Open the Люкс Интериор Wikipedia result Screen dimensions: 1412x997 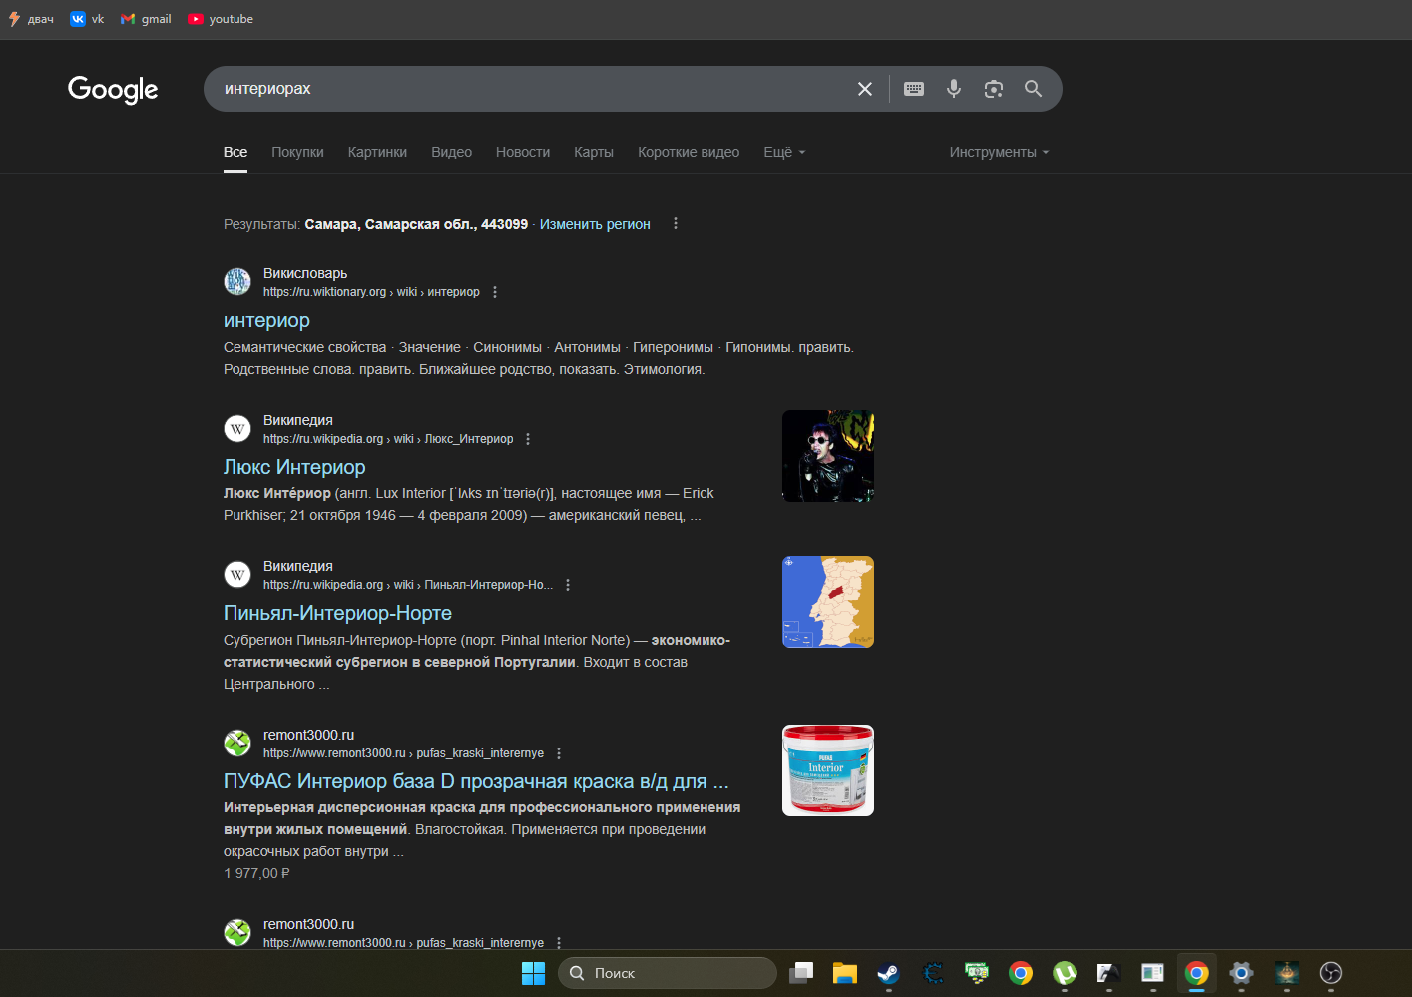pyautogui.click(x=294, y=467)
